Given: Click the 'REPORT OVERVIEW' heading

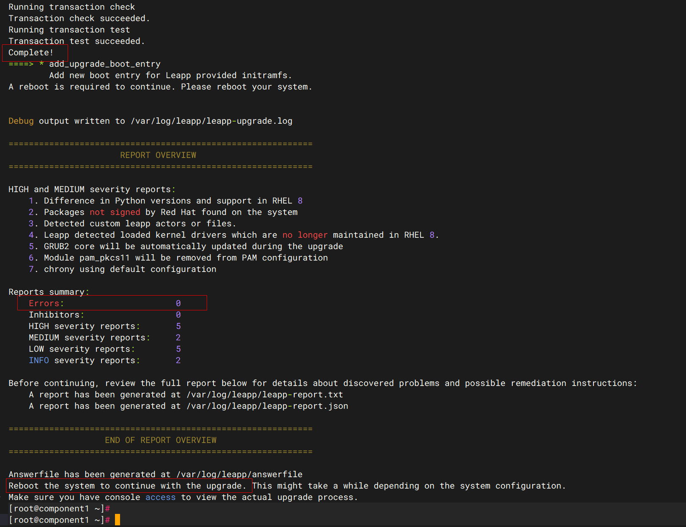Looking at the screenshot, I should pyautogui.click(x=158, y=155).
